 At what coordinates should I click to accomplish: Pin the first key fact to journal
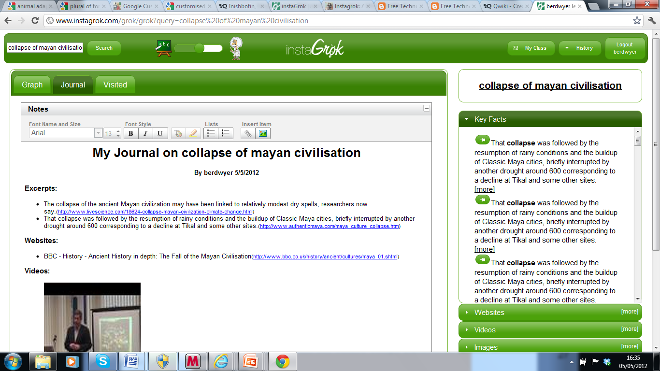pos(482,140)
